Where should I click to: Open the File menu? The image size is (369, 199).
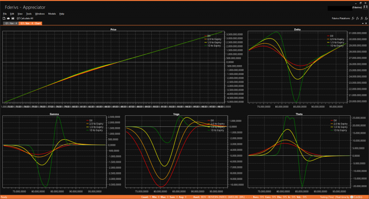click(x=5, y=14)
